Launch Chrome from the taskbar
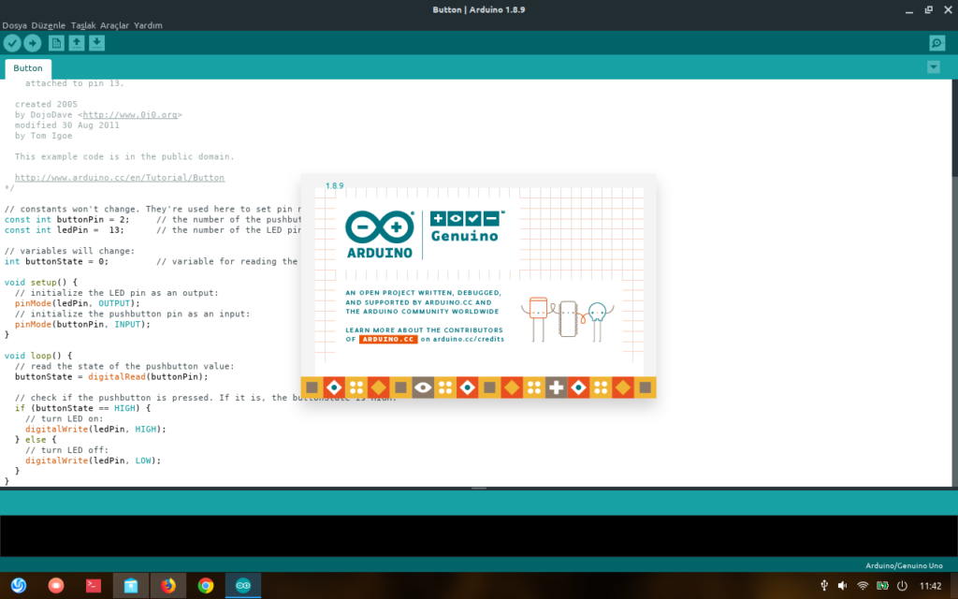 (206, 586)
